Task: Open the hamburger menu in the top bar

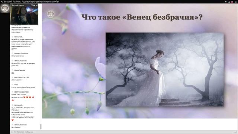Action: click(x=235, y=1)
